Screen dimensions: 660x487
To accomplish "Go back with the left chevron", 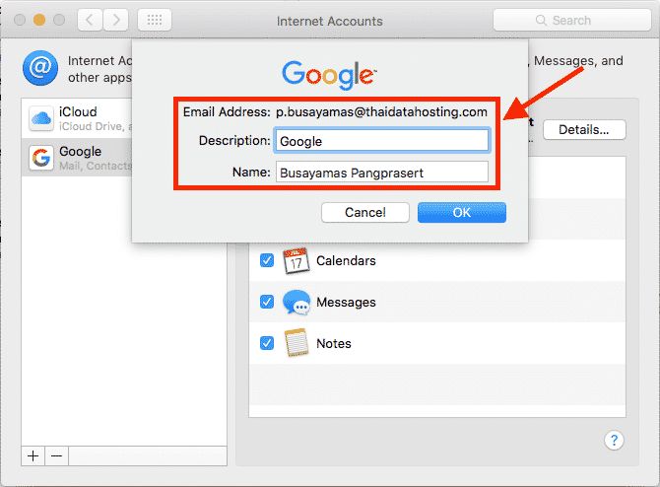I will tap(90, 20).
